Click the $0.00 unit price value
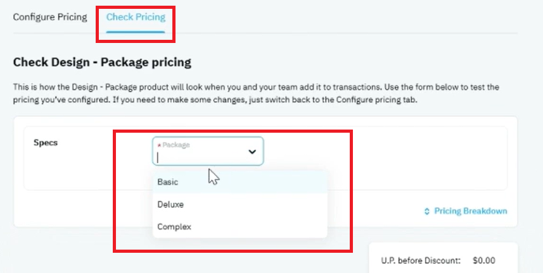 click(x=484, y=260)
